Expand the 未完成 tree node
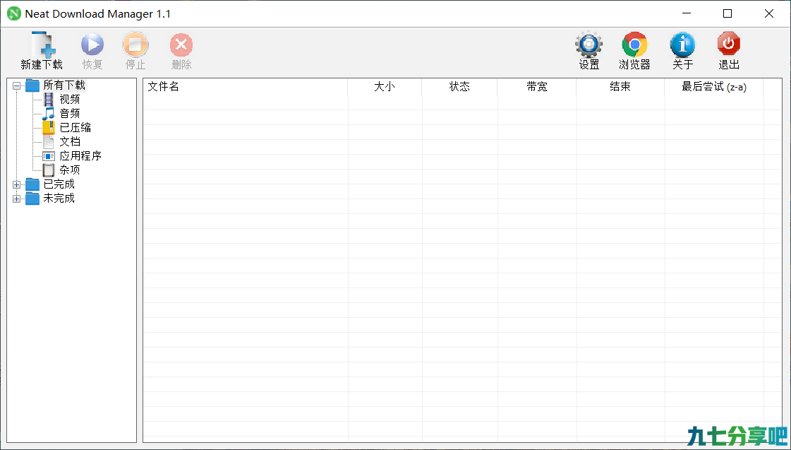The width and height of the screenshot is (791, 450). coord(17,199)
